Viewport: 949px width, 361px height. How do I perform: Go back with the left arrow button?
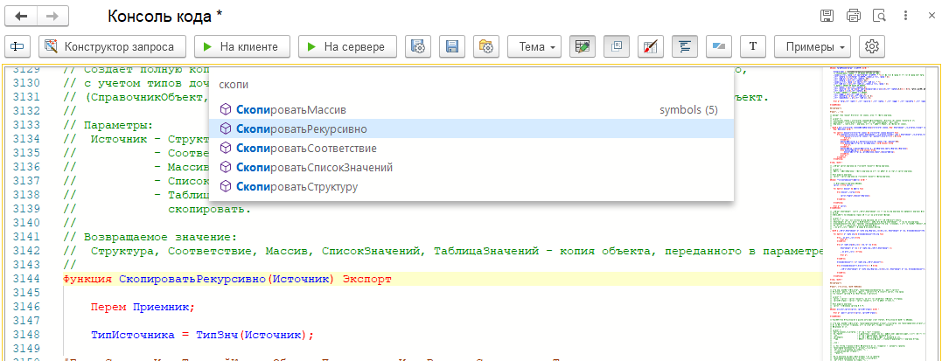pyautogui.click(x=21, y=17)
